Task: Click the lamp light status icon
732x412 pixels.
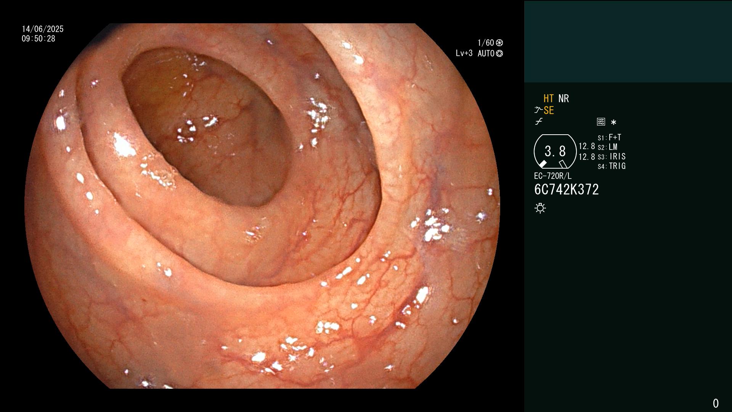Action: pyautogui.click(x=540, y=208)
